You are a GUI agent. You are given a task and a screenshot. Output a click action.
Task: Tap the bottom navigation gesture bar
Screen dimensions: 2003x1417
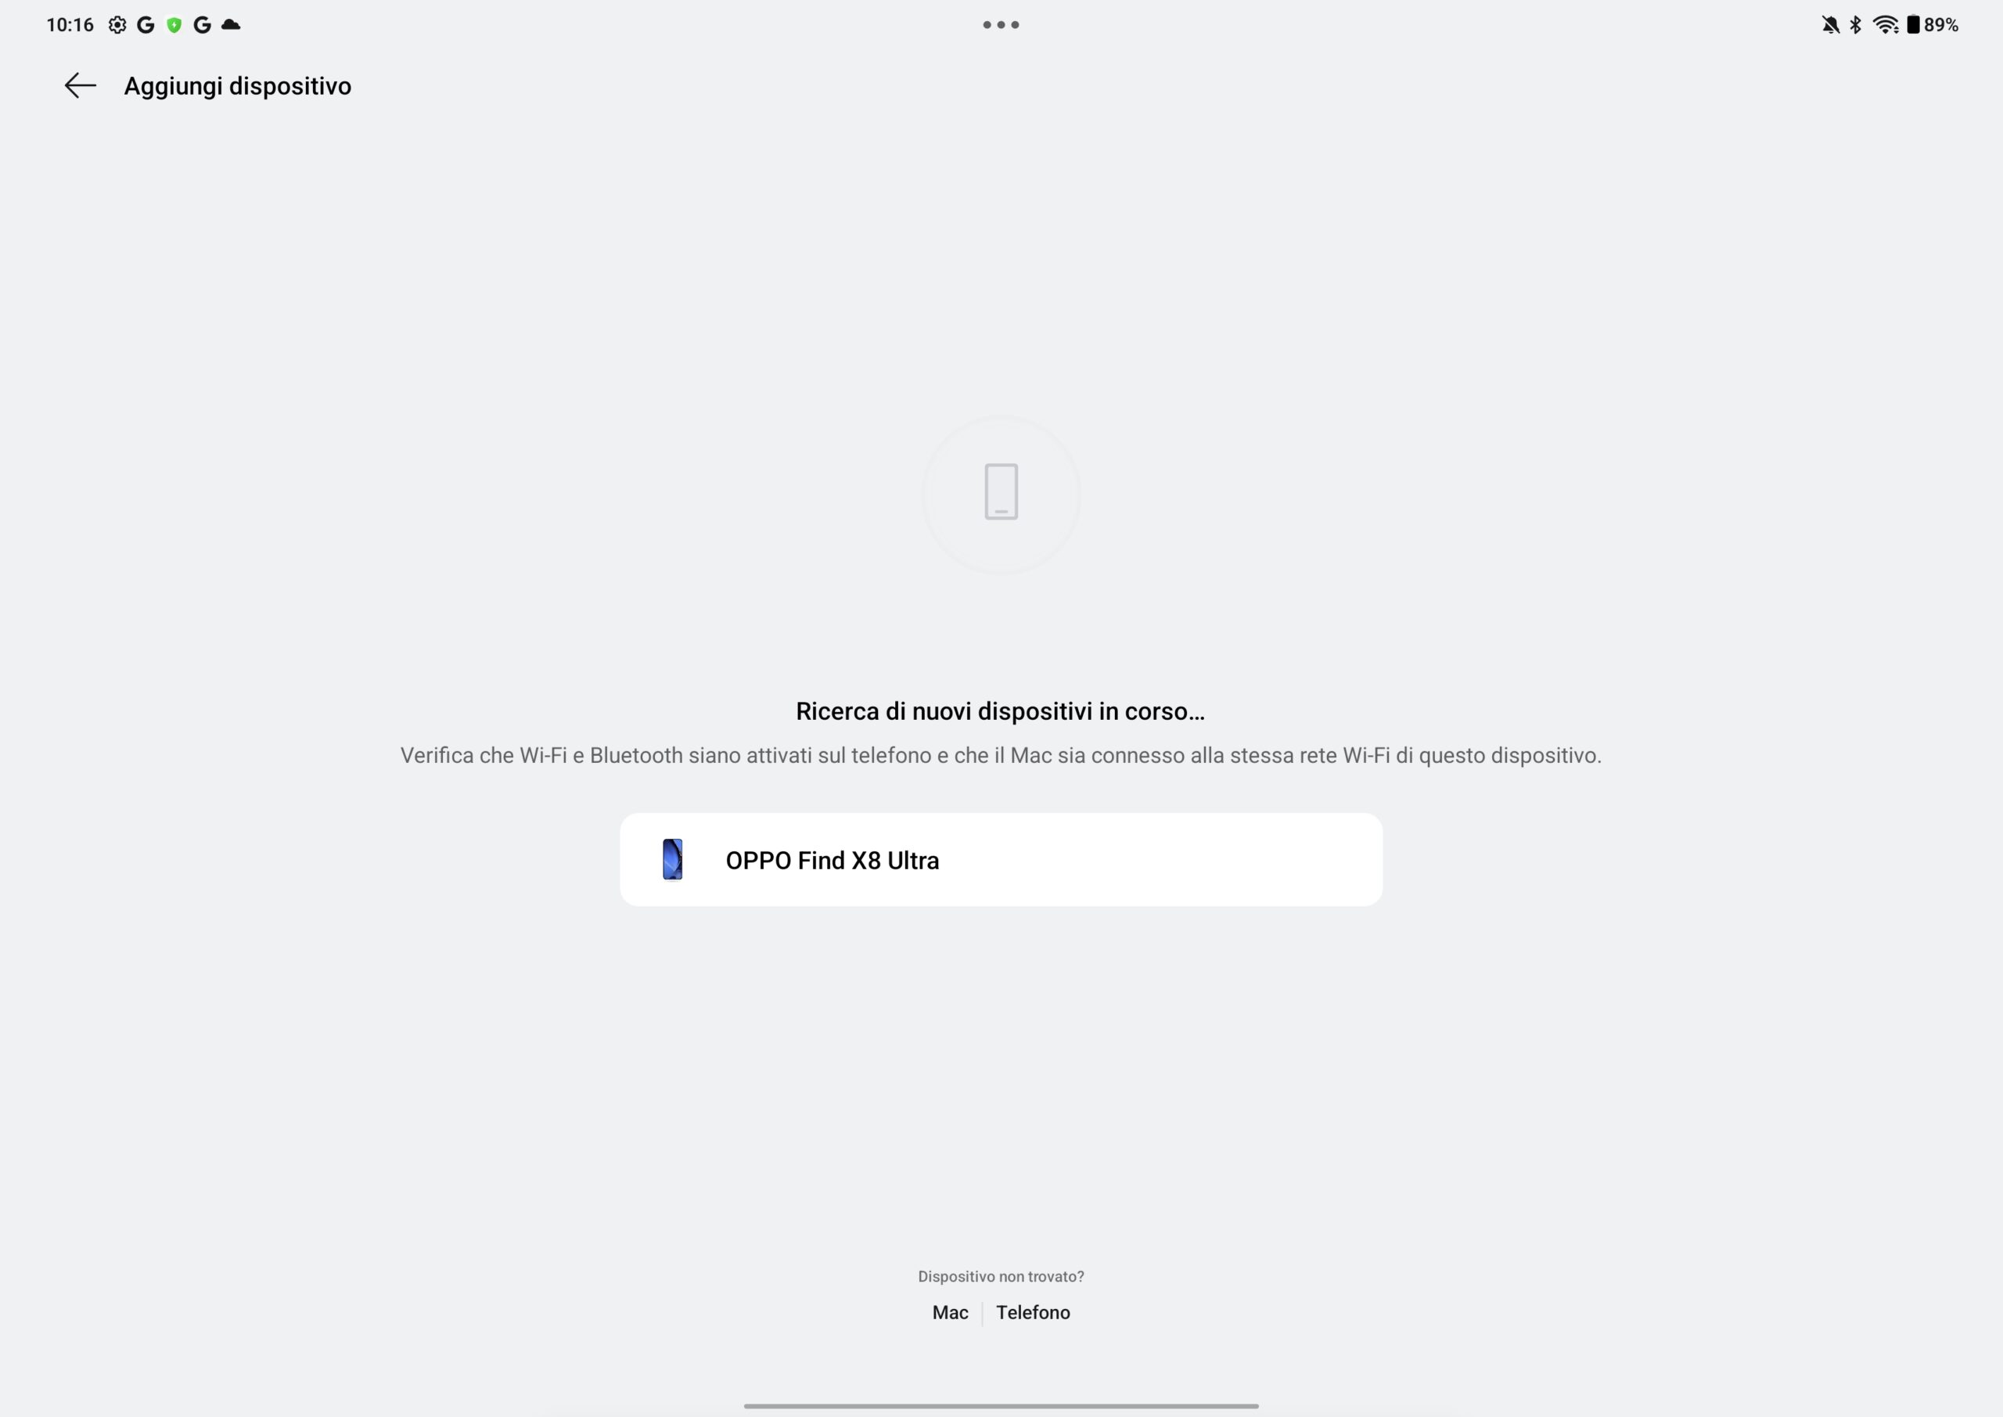click(x=1001, y=1406)
